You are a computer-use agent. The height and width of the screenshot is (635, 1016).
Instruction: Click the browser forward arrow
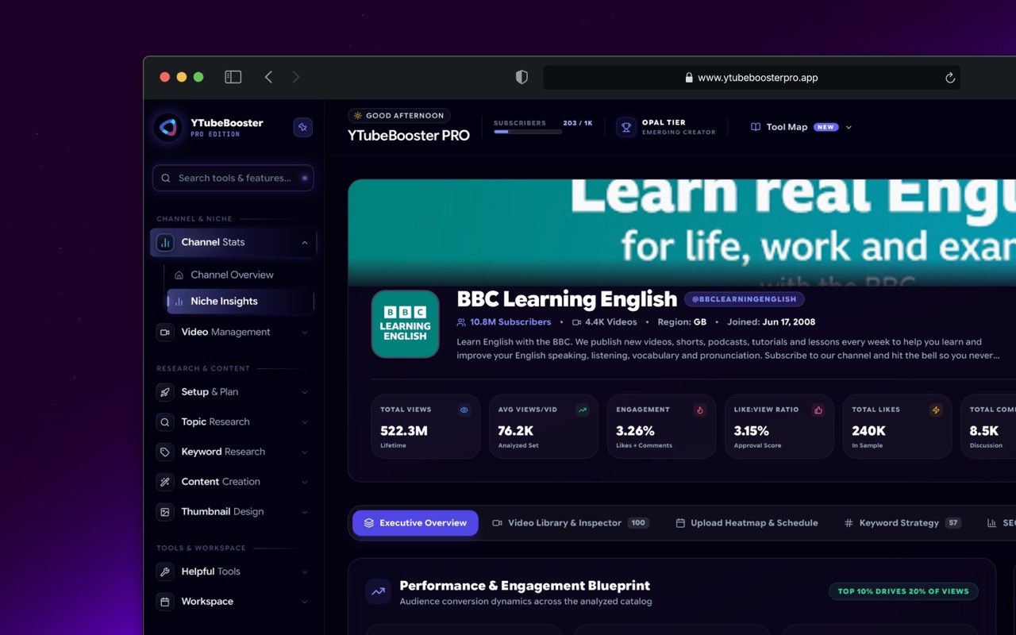296,77
